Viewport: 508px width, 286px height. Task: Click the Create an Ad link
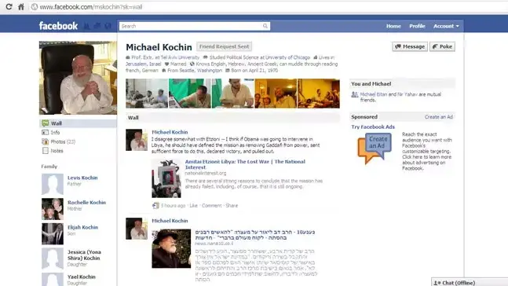point(439,117)
